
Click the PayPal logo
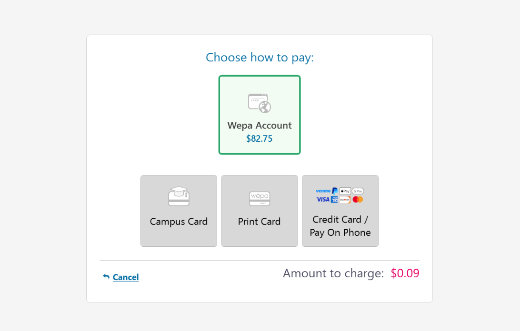(x=335, y=191)
